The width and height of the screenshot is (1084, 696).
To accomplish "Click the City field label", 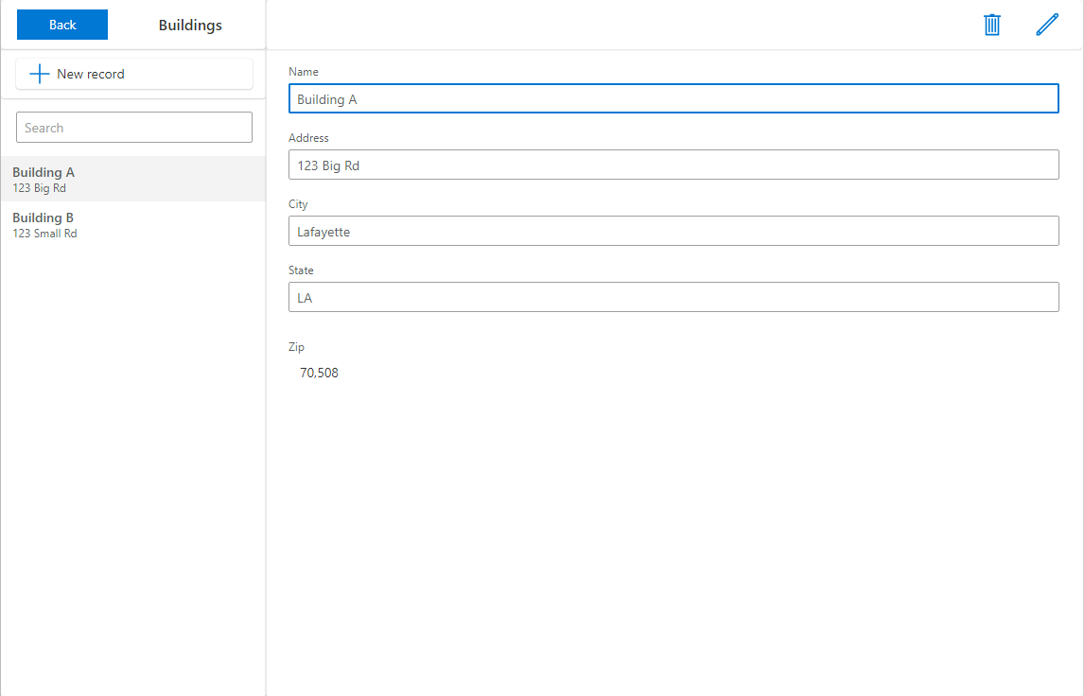I will click(x=298, y=204).
